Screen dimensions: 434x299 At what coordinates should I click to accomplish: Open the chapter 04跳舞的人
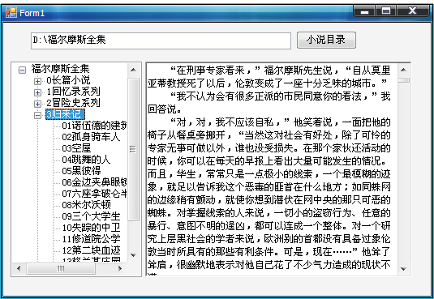(x=86, y=160)
